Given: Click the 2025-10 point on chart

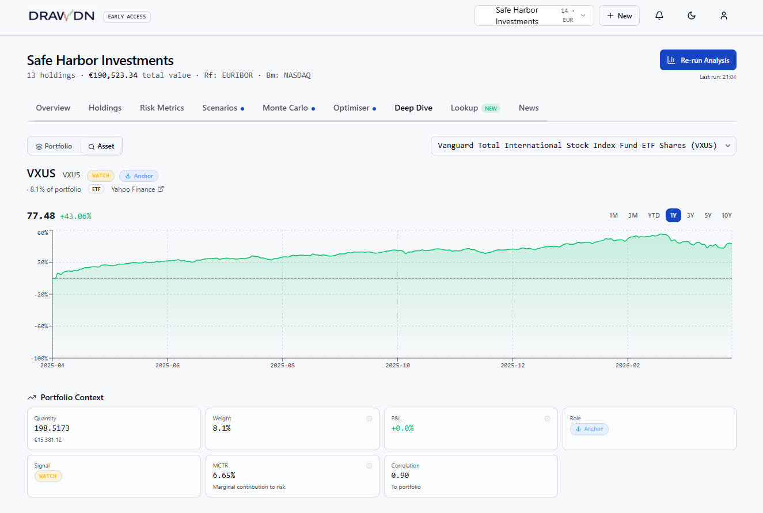Looking at the screenshot, I should (397, 250).
